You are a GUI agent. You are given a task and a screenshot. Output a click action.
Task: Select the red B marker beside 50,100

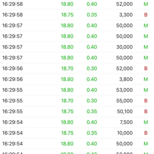tap(146, 111)
